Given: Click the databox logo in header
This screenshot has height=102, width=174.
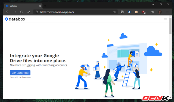Looking at the screenshot, I should tap(15, 19).
